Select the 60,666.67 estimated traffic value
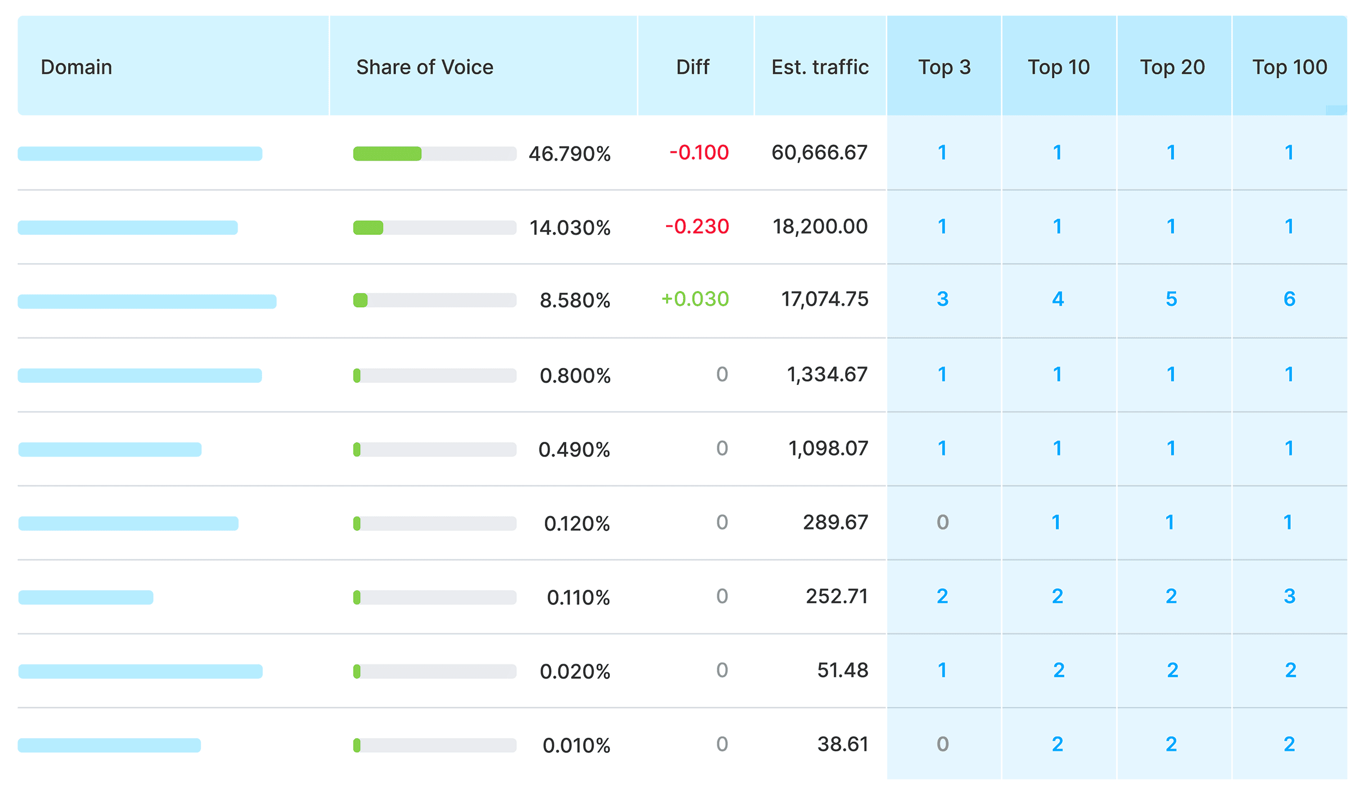 (819, 153)
